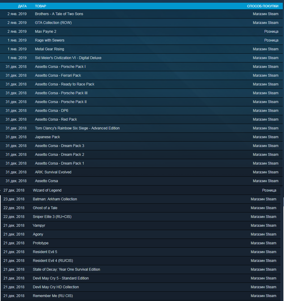Click Assetto Corsa - Red Pack

pyautogui.click(x=56, y=119)
